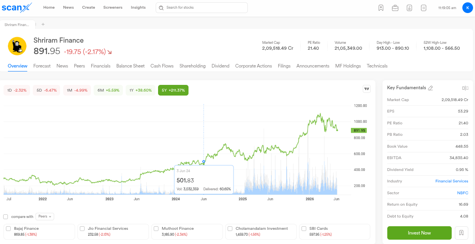The height and width of the screenshot is (244, 475).
Task: Select the 1Y +38.60% range button
Action: click(x=141, y=90)
